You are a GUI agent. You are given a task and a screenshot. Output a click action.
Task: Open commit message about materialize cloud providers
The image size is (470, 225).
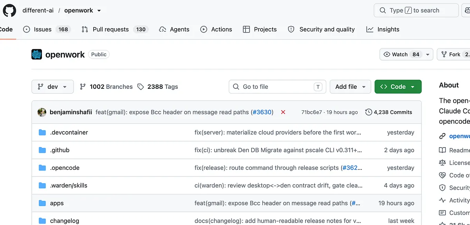[x=278, y=132]
